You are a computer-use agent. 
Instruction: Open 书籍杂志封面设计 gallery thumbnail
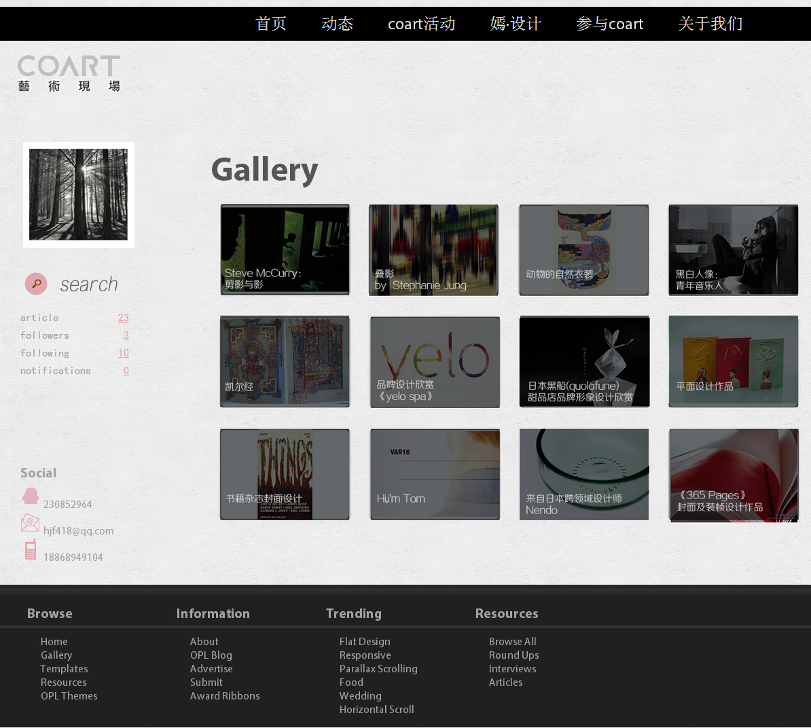click(x=285, y=474)
